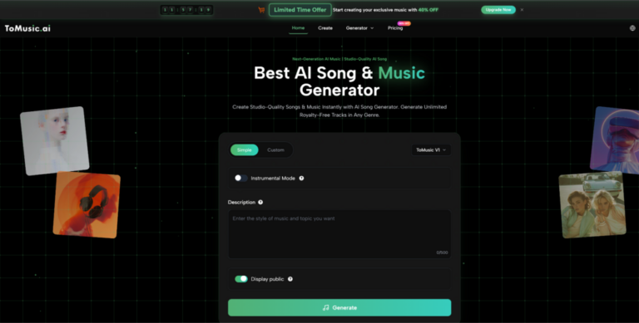The height and width of the screenshot is (323, 639).
Task: Click the Upgrade Now button
Action: [x=498, y=10]
